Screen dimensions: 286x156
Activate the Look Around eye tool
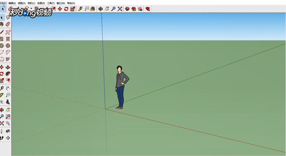[8, 131]
